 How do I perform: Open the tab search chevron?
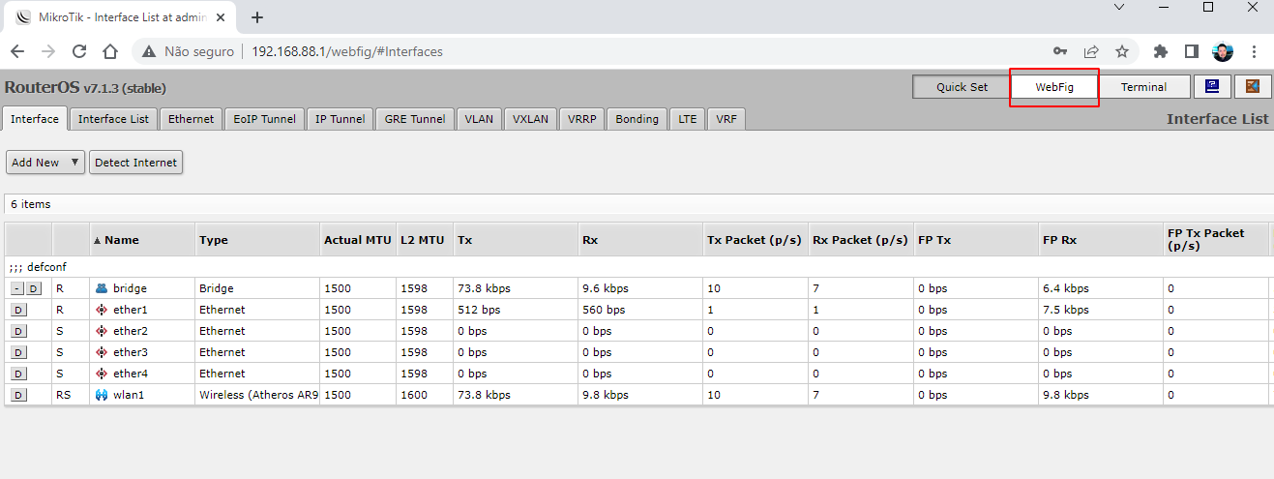point(1119,7)
